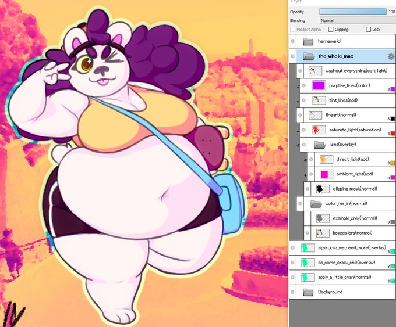This screenshot has width=396, height=327.
Task: Hide the saturate_light(saturation) layer
Action: pos(304,130)
